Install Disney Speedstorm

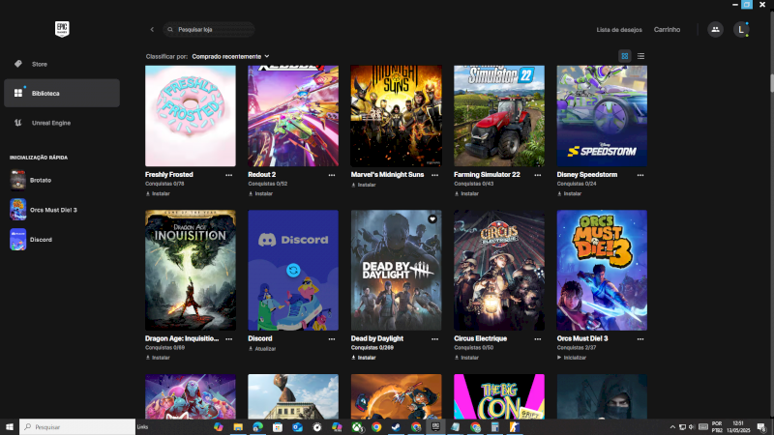click(569, 194)
